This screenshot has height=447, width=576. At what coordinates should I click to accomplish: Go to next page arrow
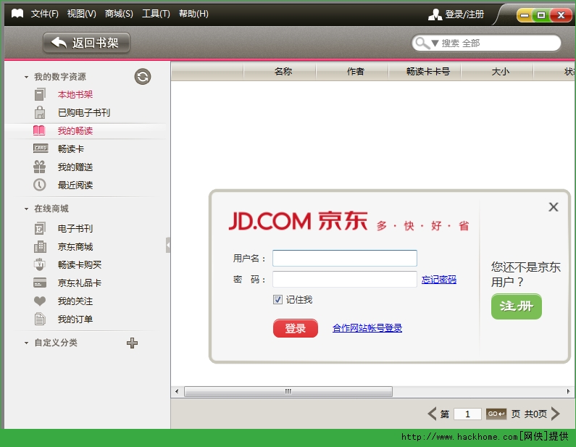556,414
